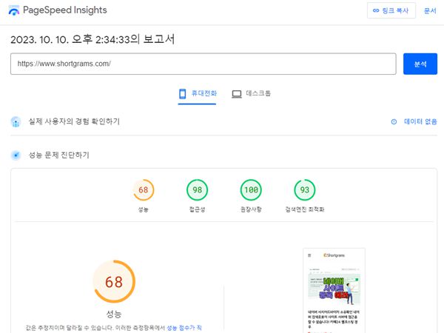Select the 93 SEO score gauge
444x333 pixels.
pos(305,189)
